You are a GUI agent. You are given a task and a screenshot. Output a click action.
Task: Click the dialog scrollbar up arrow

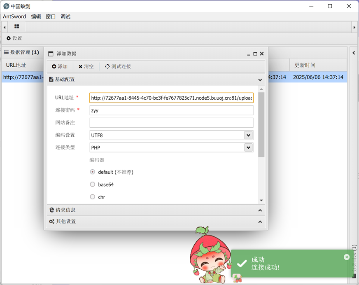(x=261, y=89)
